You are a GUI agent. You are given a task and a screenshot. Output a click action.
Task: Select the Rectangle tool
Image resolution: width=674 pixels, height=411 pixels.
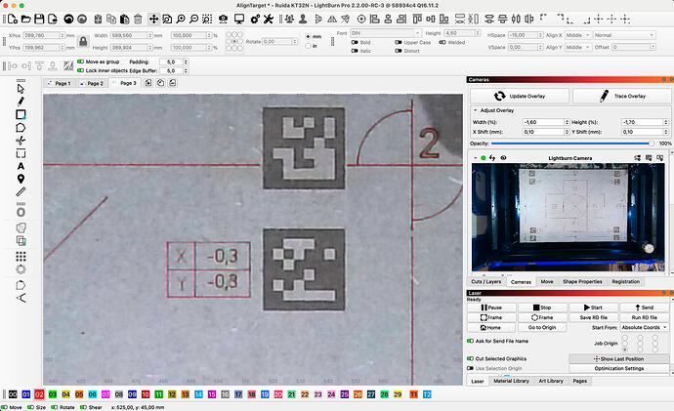coord(21,114)
